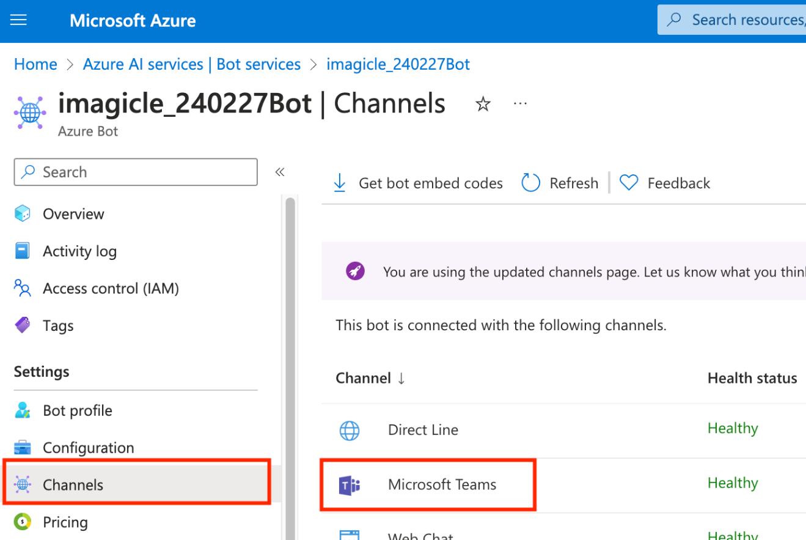Open the more options ellipsis beside title
Image resolution: width=806 pixels, height=540 pixels.
coord(520,104)
